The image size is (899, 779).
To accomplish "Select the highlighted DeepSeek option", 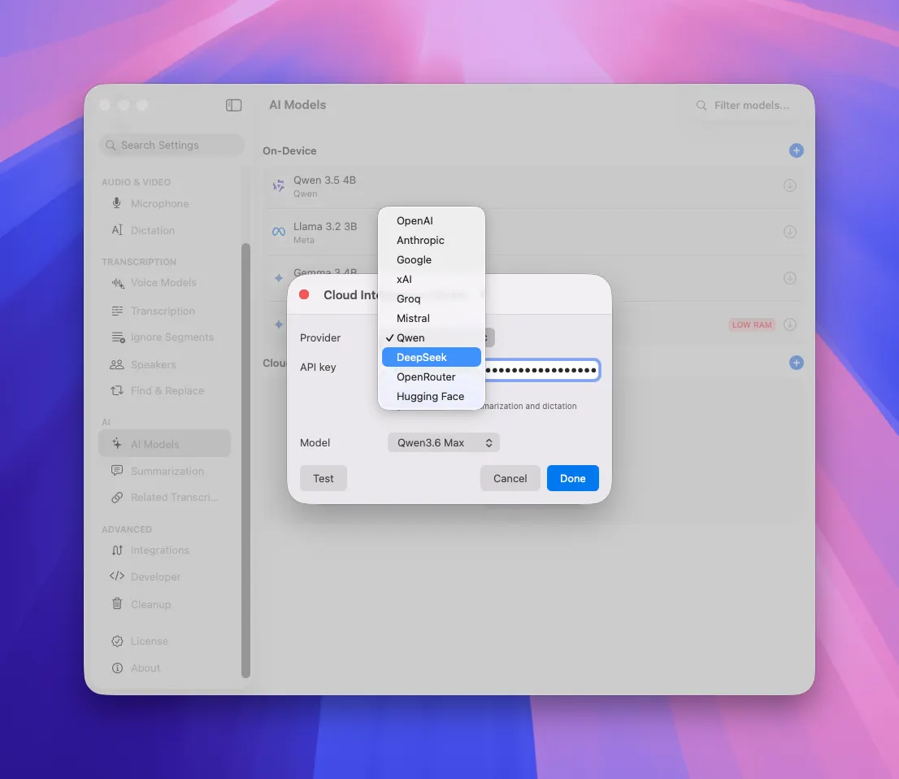I will pyautogui.click(x=431, y=357).
